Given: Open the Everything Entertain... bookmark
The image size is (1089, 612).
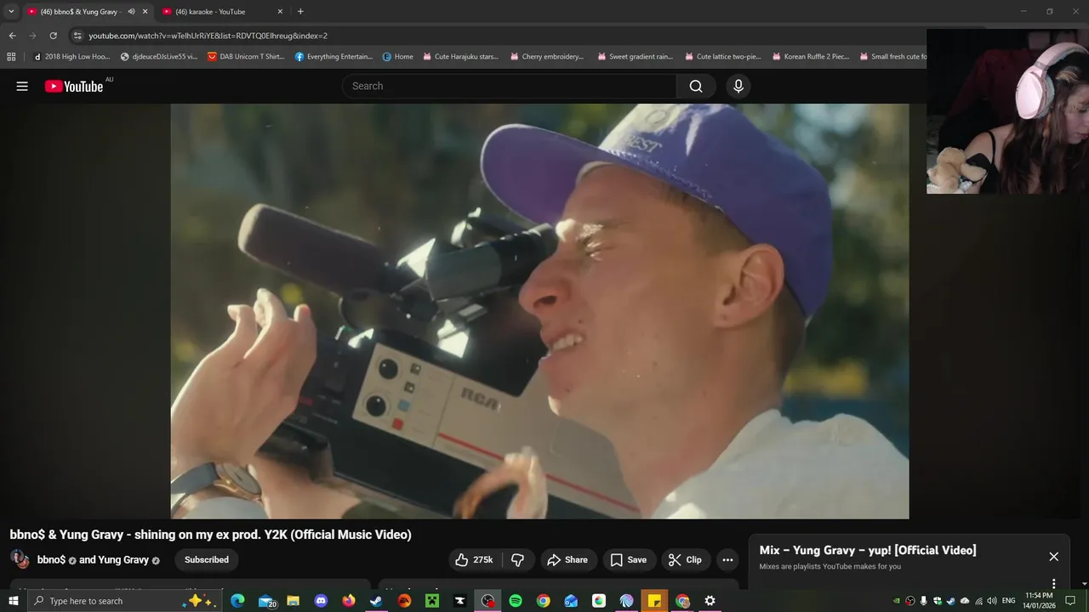Looking at the screenshot, I should tap(334, 57).
